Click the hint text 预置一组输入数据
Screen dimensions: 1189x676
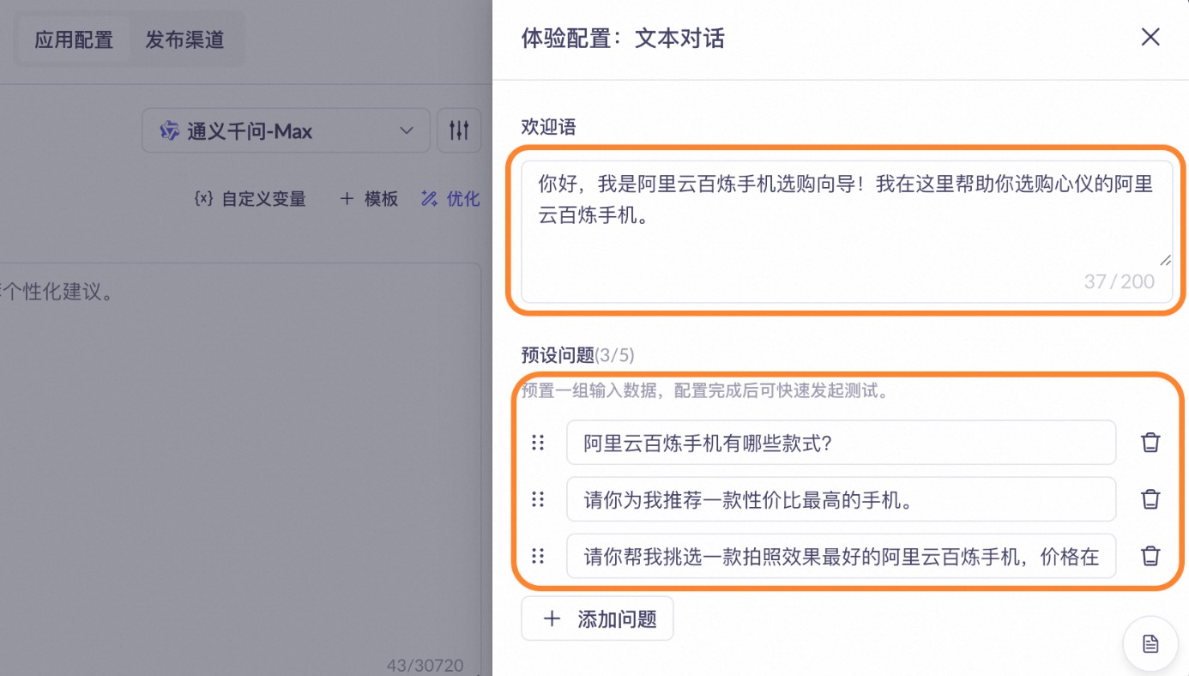pos(704,391)
